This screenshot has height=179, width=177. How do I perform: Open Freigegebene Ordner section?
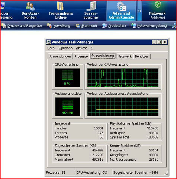[x=61, y=10]
